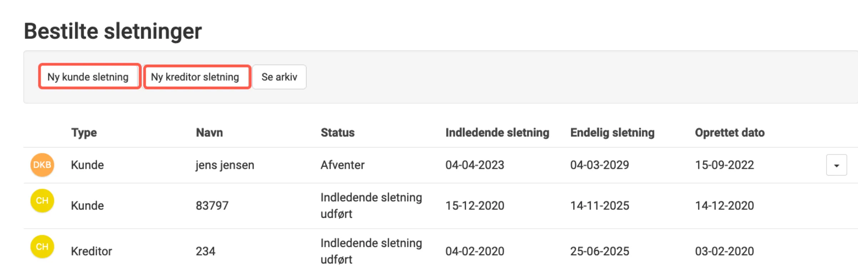Click the Navn column header

point(209,133)
